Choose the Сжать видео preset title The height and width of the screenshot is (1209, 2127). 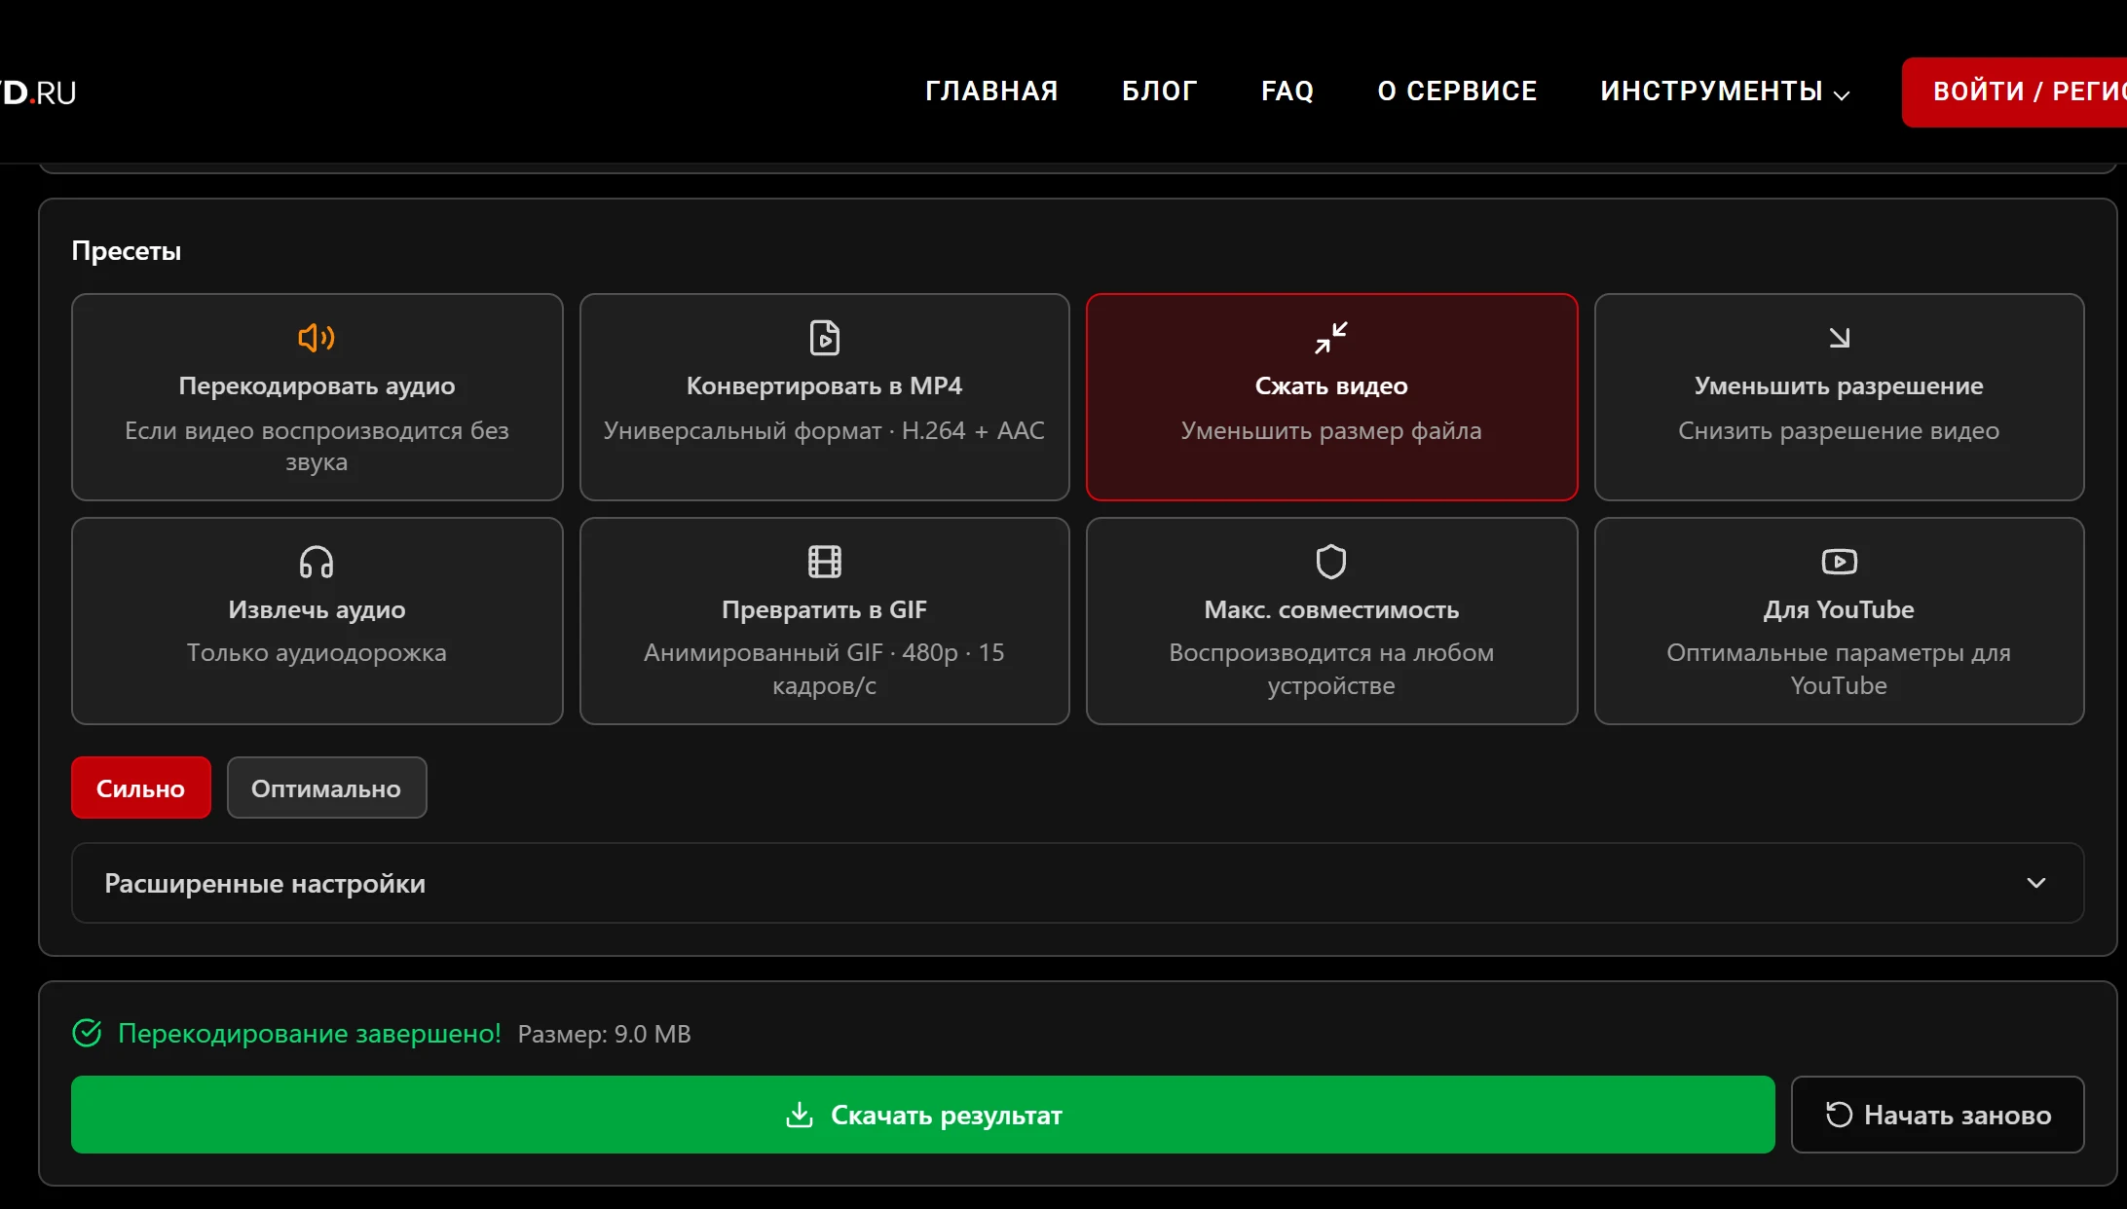[1331, 385]
